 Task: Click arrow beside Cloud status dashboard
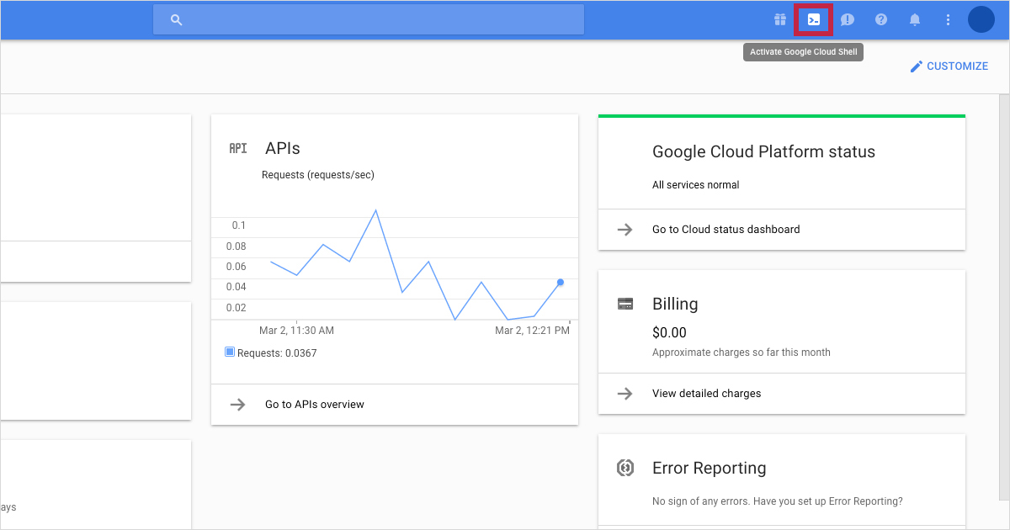point(625,229)
